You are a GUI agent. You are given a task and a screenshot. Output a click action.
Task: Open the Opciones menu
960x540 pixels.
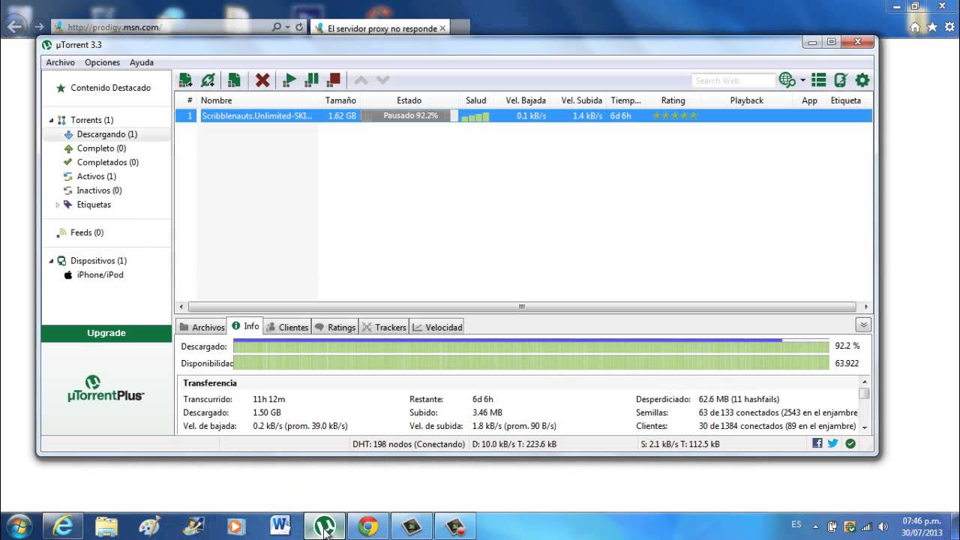coord(102,63)
